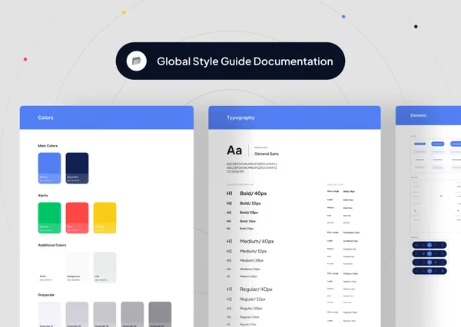Choose the Background additional color swatch
Screen dimensions: 461x327
[77, 267]
